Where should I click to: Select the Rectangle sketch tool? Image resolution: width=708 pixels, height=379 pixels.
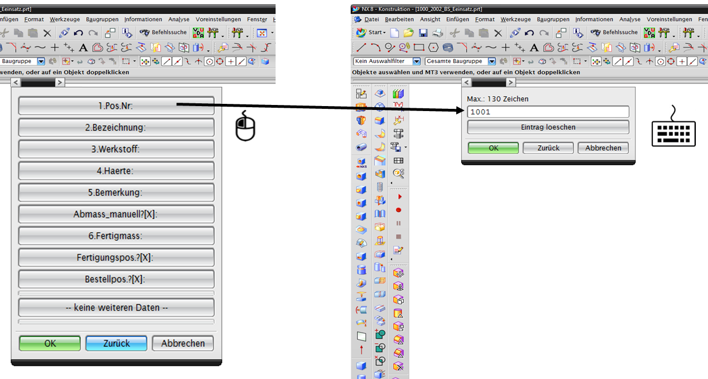coord(419,48)
